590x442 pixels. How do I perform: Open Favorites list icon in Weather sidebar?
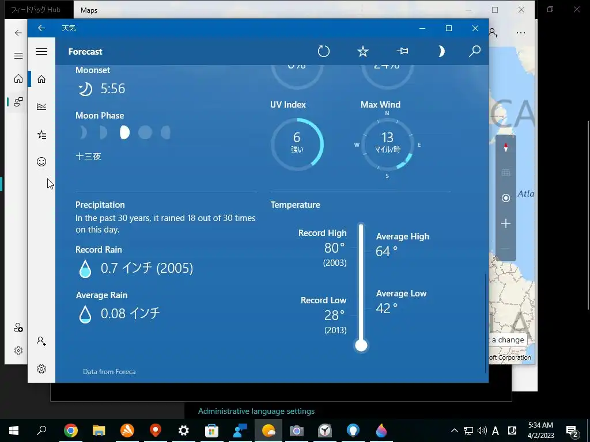pyautogui.click(x=41, y=134)
